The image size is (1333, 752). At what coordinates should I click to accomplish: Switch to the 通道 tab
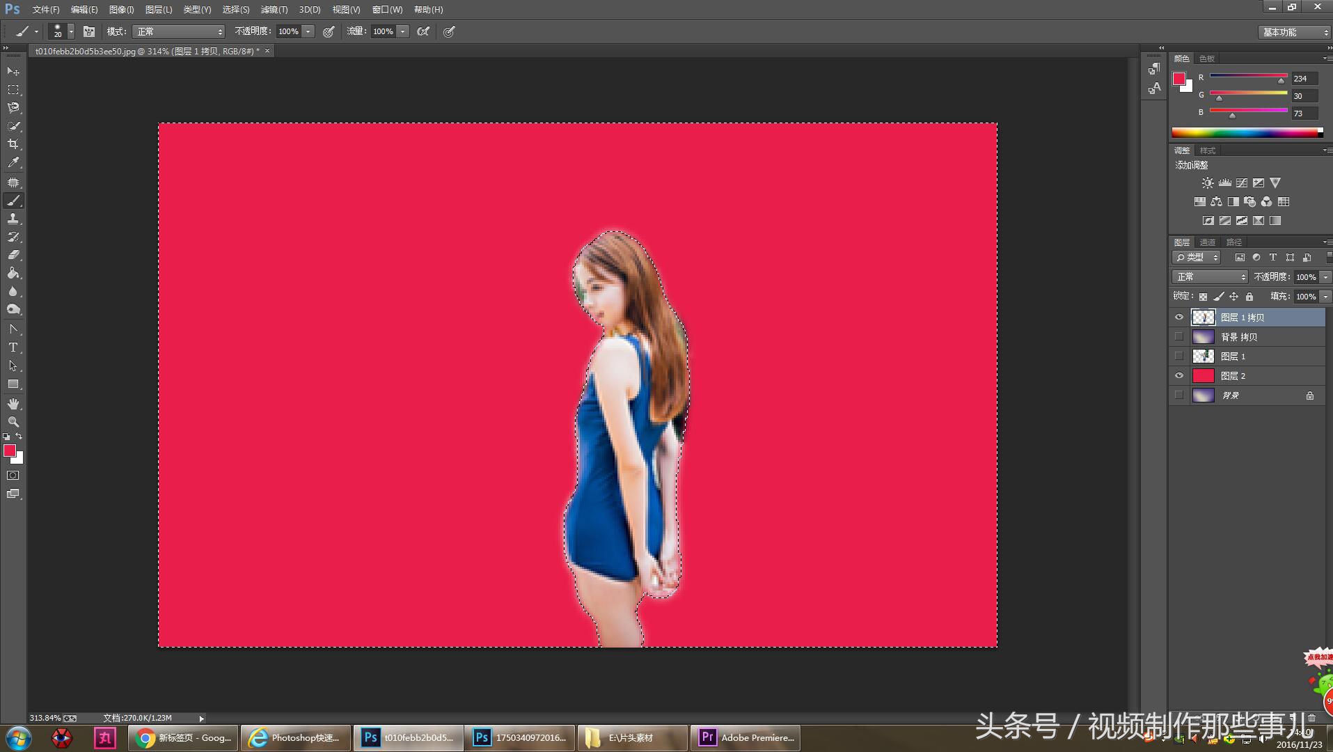[x=1208, y=242]
